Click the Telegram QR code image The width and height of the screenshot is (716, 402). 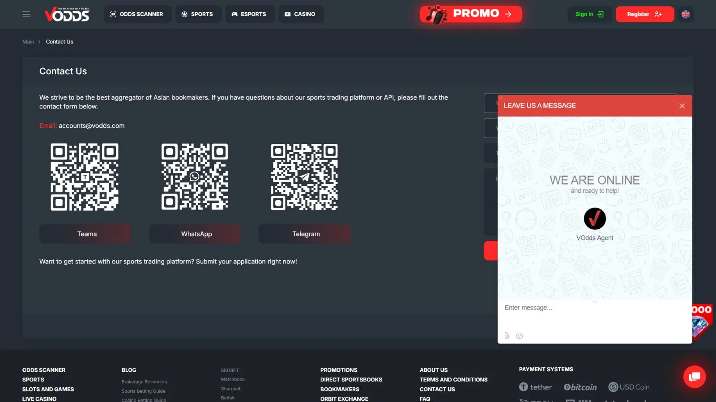pyautogui.click(x=304, y=177)
